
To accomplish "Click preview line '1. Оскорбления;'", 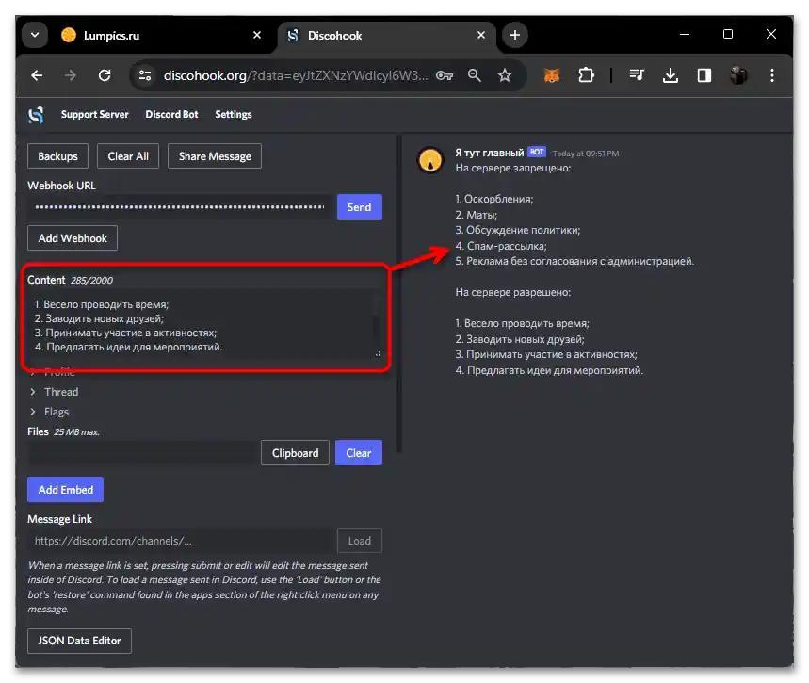I will [493, 200].
